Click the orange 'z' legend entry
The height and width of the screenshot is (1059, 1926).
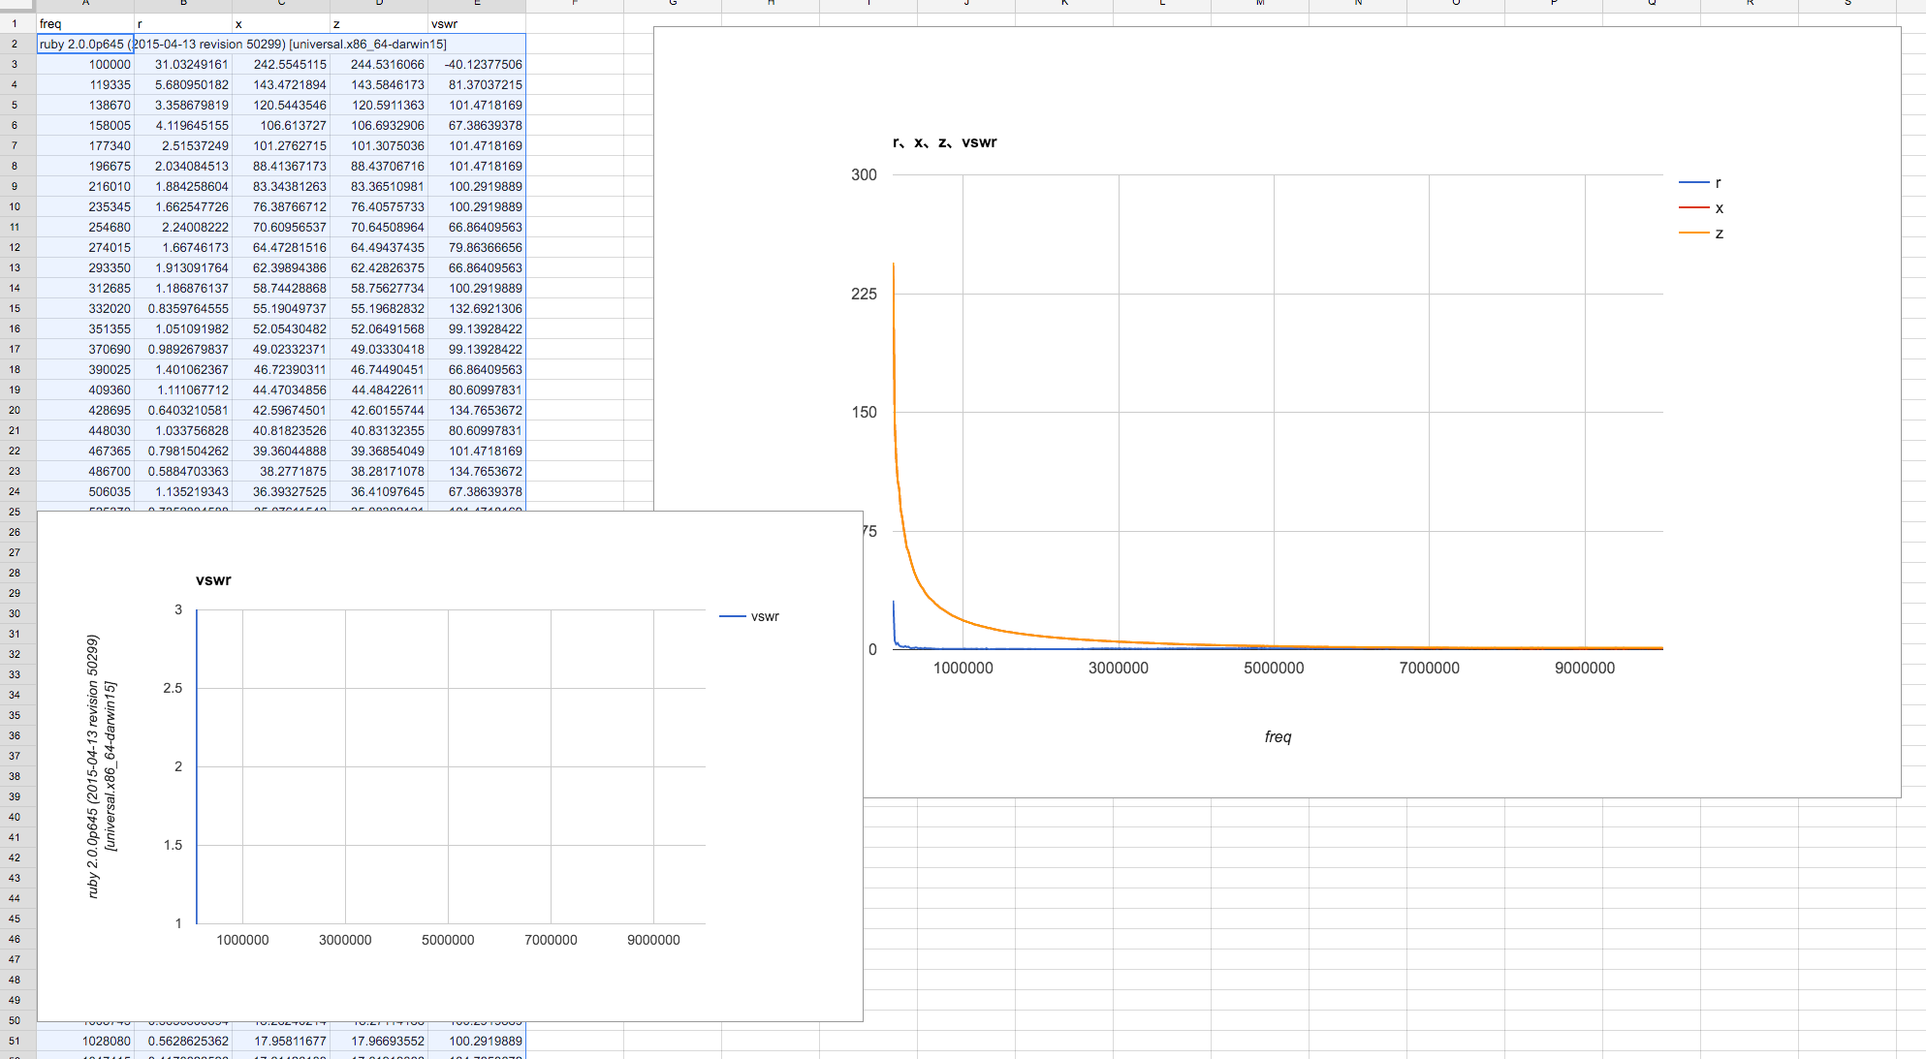click(x=1719, y=234)
